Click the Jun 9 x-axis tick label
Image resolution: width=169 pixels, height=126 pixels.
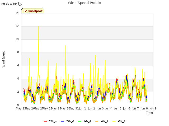click(x=153, y=108)
